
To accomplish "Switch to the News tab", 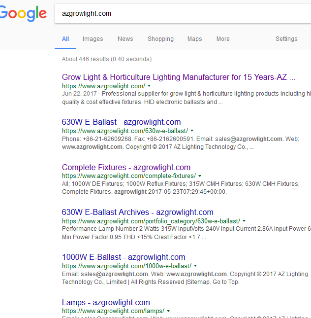I will pyautogui.click(x=125, y=39).
